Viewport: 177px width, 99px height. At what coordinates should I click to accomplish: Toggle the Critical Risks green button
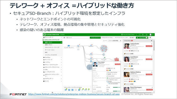pos(142,38)
